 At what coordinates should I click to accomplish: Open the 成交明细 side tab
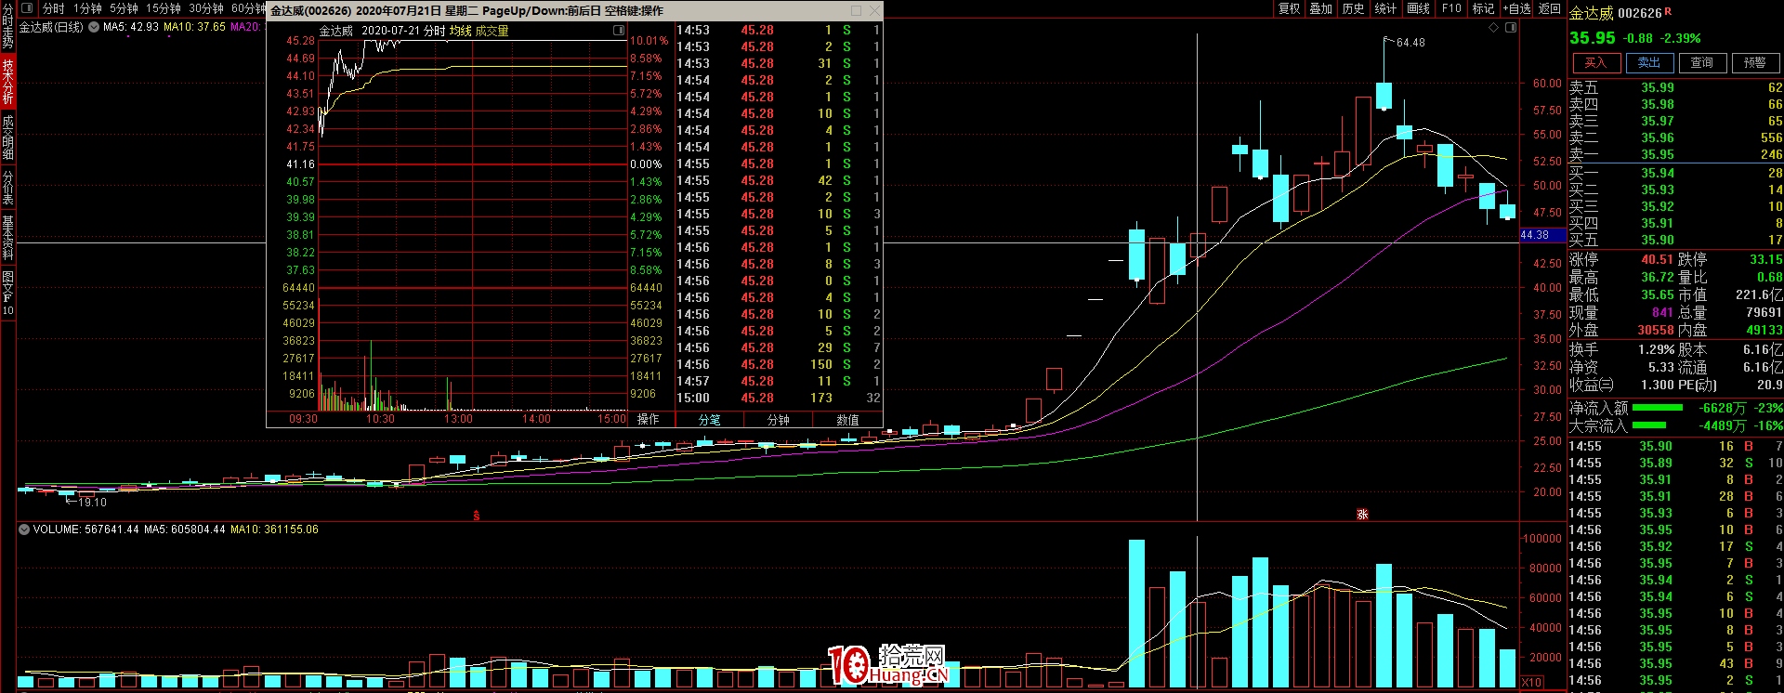pyautogui.click(x=8, y=137)
